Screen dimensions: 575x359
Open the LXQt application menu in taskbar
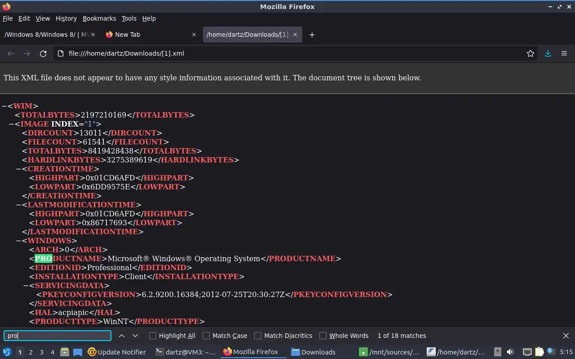point(7,352)
